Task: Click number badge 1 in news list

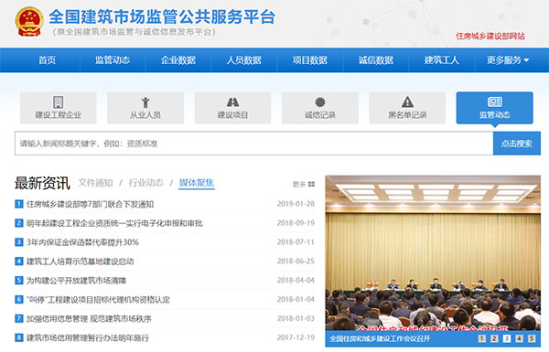Action: click(x=19, y=204)
